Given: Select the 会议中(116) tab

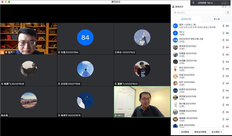Looking at the screenshot, I should coord(186,19).
